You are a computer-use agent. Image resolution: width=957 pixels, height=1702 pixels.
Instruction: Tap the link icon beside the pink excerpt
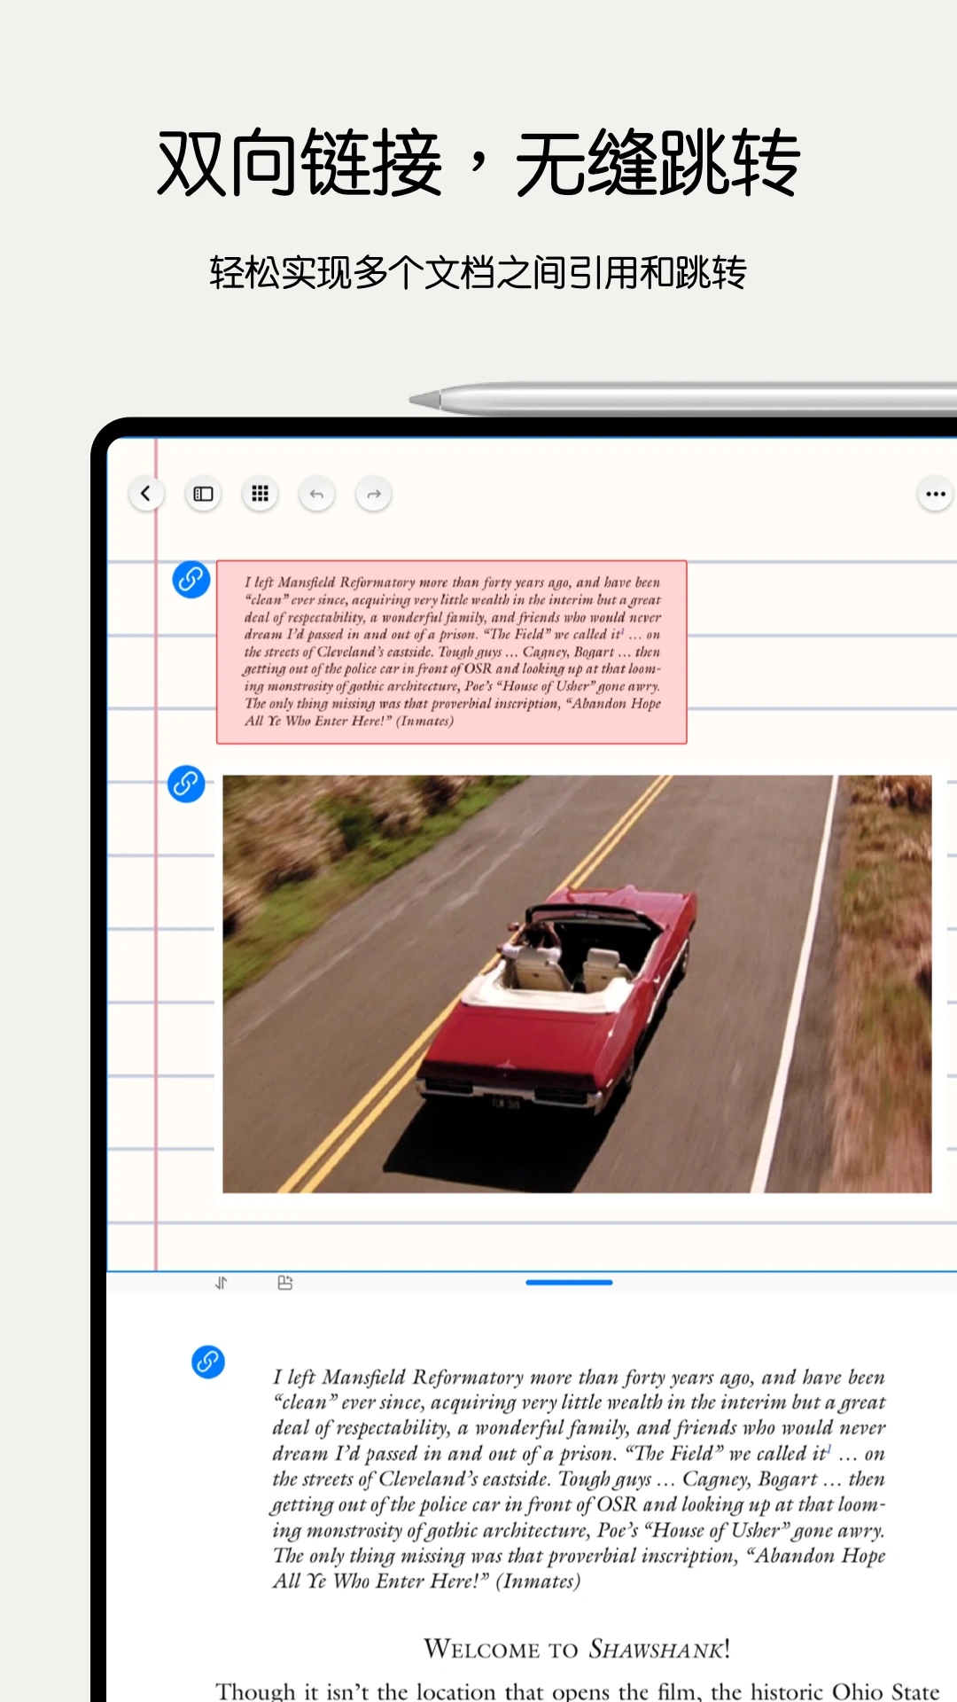point(191,580)
